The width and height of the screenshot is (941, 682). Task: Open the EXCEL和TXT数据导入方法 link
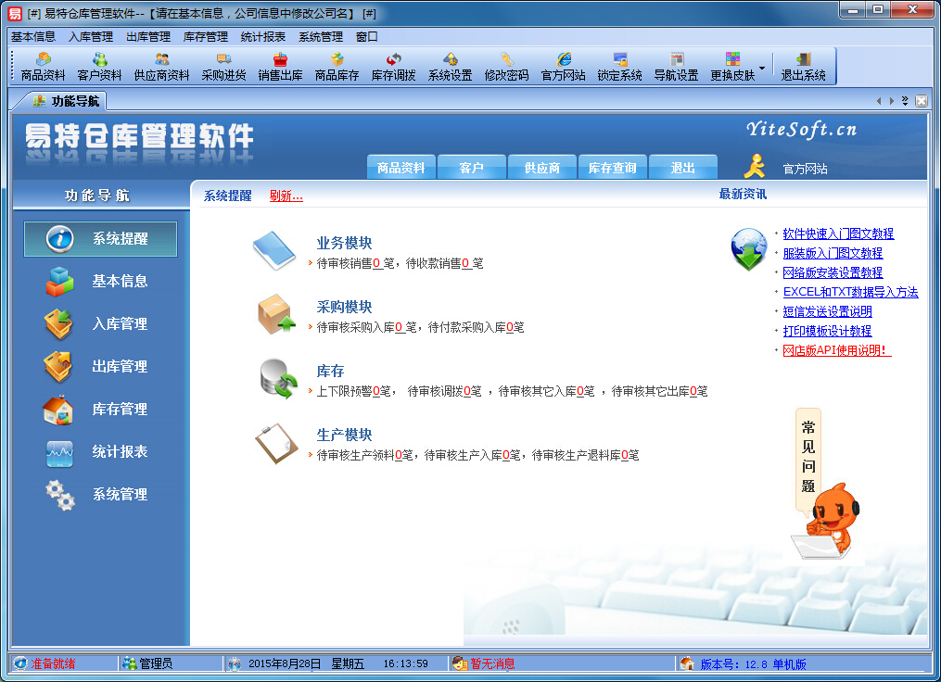850,292
